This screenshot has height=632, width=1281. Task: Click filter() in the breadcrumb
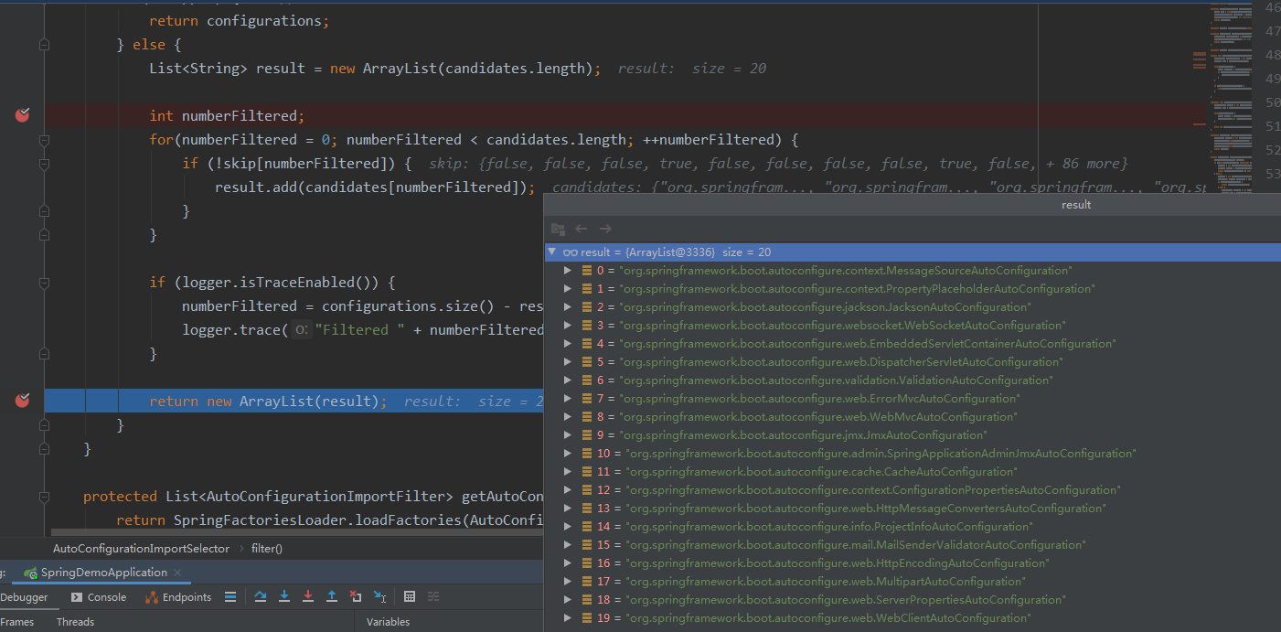[266, 549]
